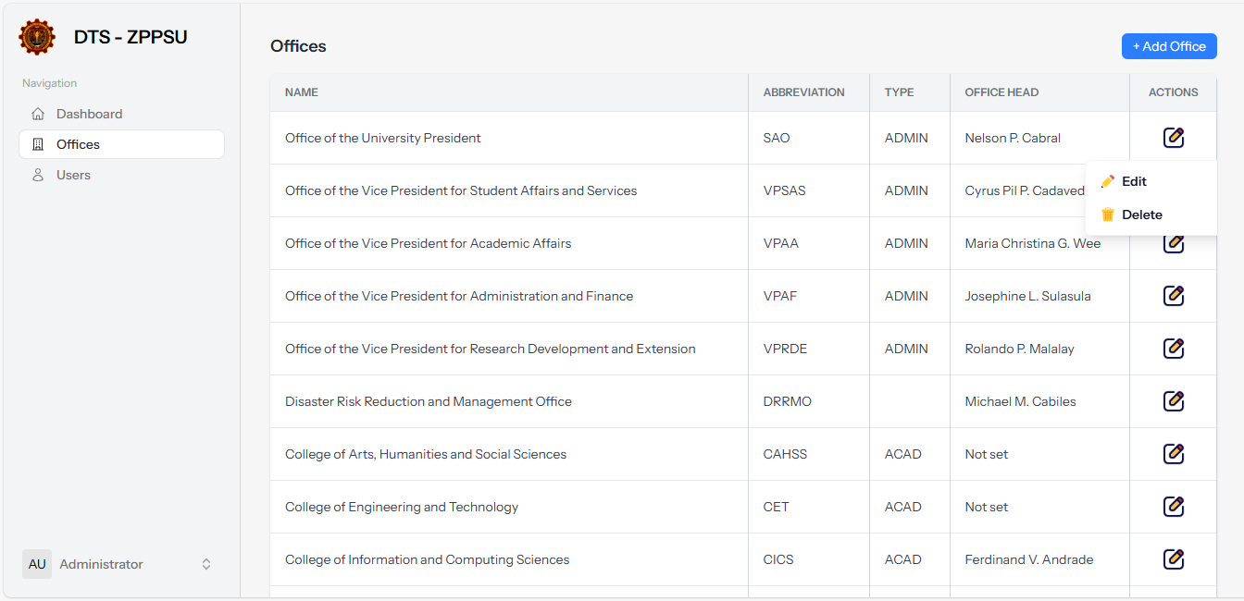Open the Dashboard navigation link

point(91,113)
